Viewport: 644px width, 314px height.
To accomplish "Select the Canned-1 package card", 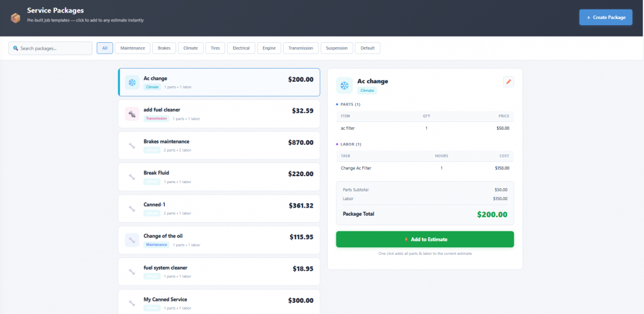I will pos(219,208).
